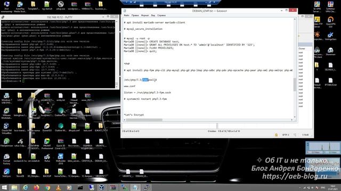
Task: Click the 'listen = /run/php/php7.3-fpm.sock' line
Action: click(x=148, y=92)
